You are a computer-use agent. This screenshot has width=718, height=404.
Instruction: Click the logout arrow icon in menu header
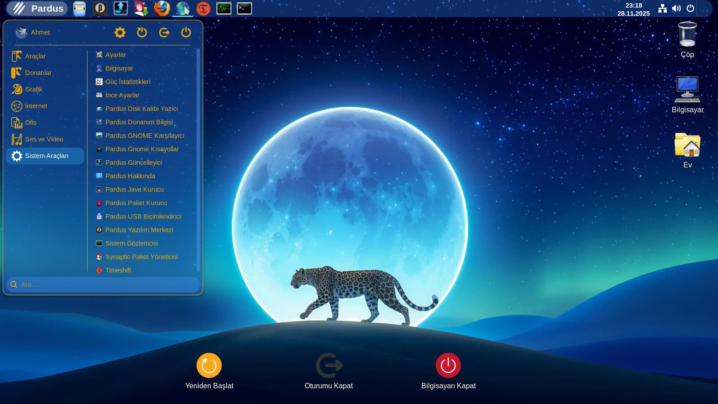164,32
